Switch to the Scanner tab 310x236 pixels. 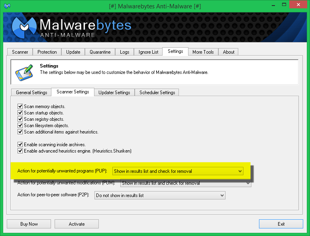(20, 52)
